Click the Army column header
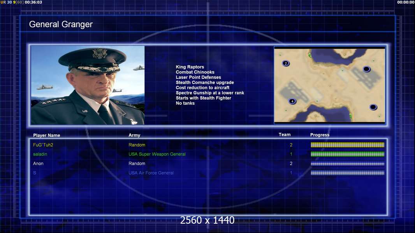 (x=134, y=135)
